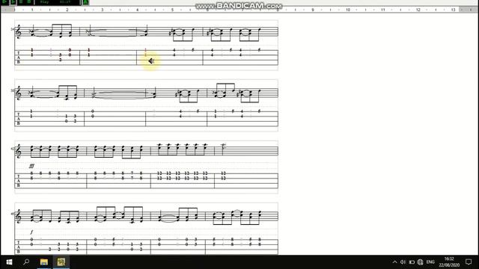
Task: Open File Explorer from the taskbar
Action: point(44,262)
